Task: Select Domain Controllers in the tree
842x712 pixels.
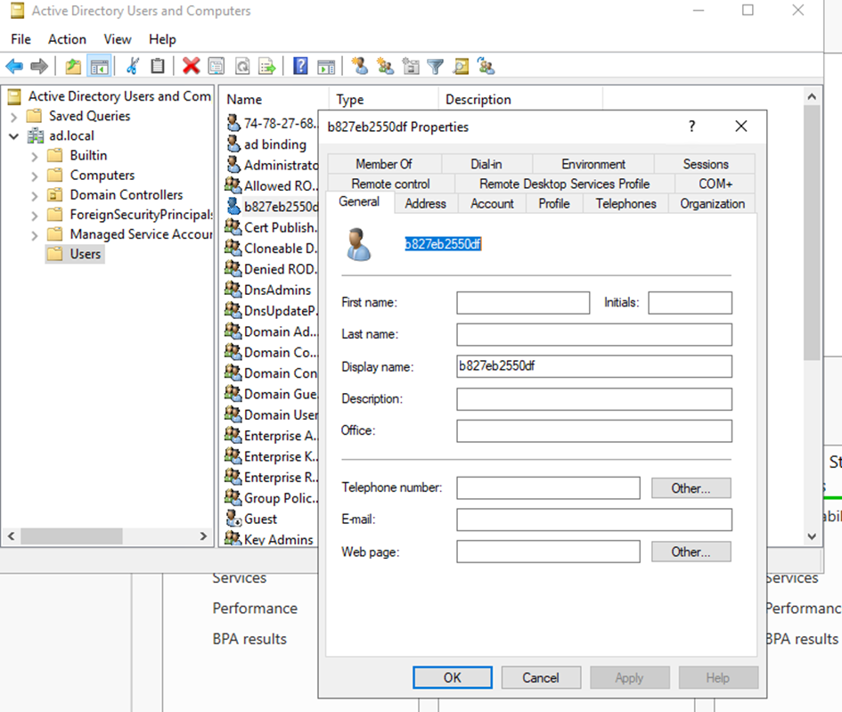Action: pyautogui.click(x=126, y=195)
